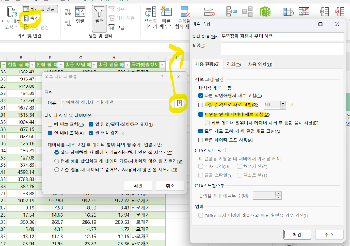350x246 pixels.
Task: Click 바로가기 link in the 972.72 row
Action: (x=141, y=201)
